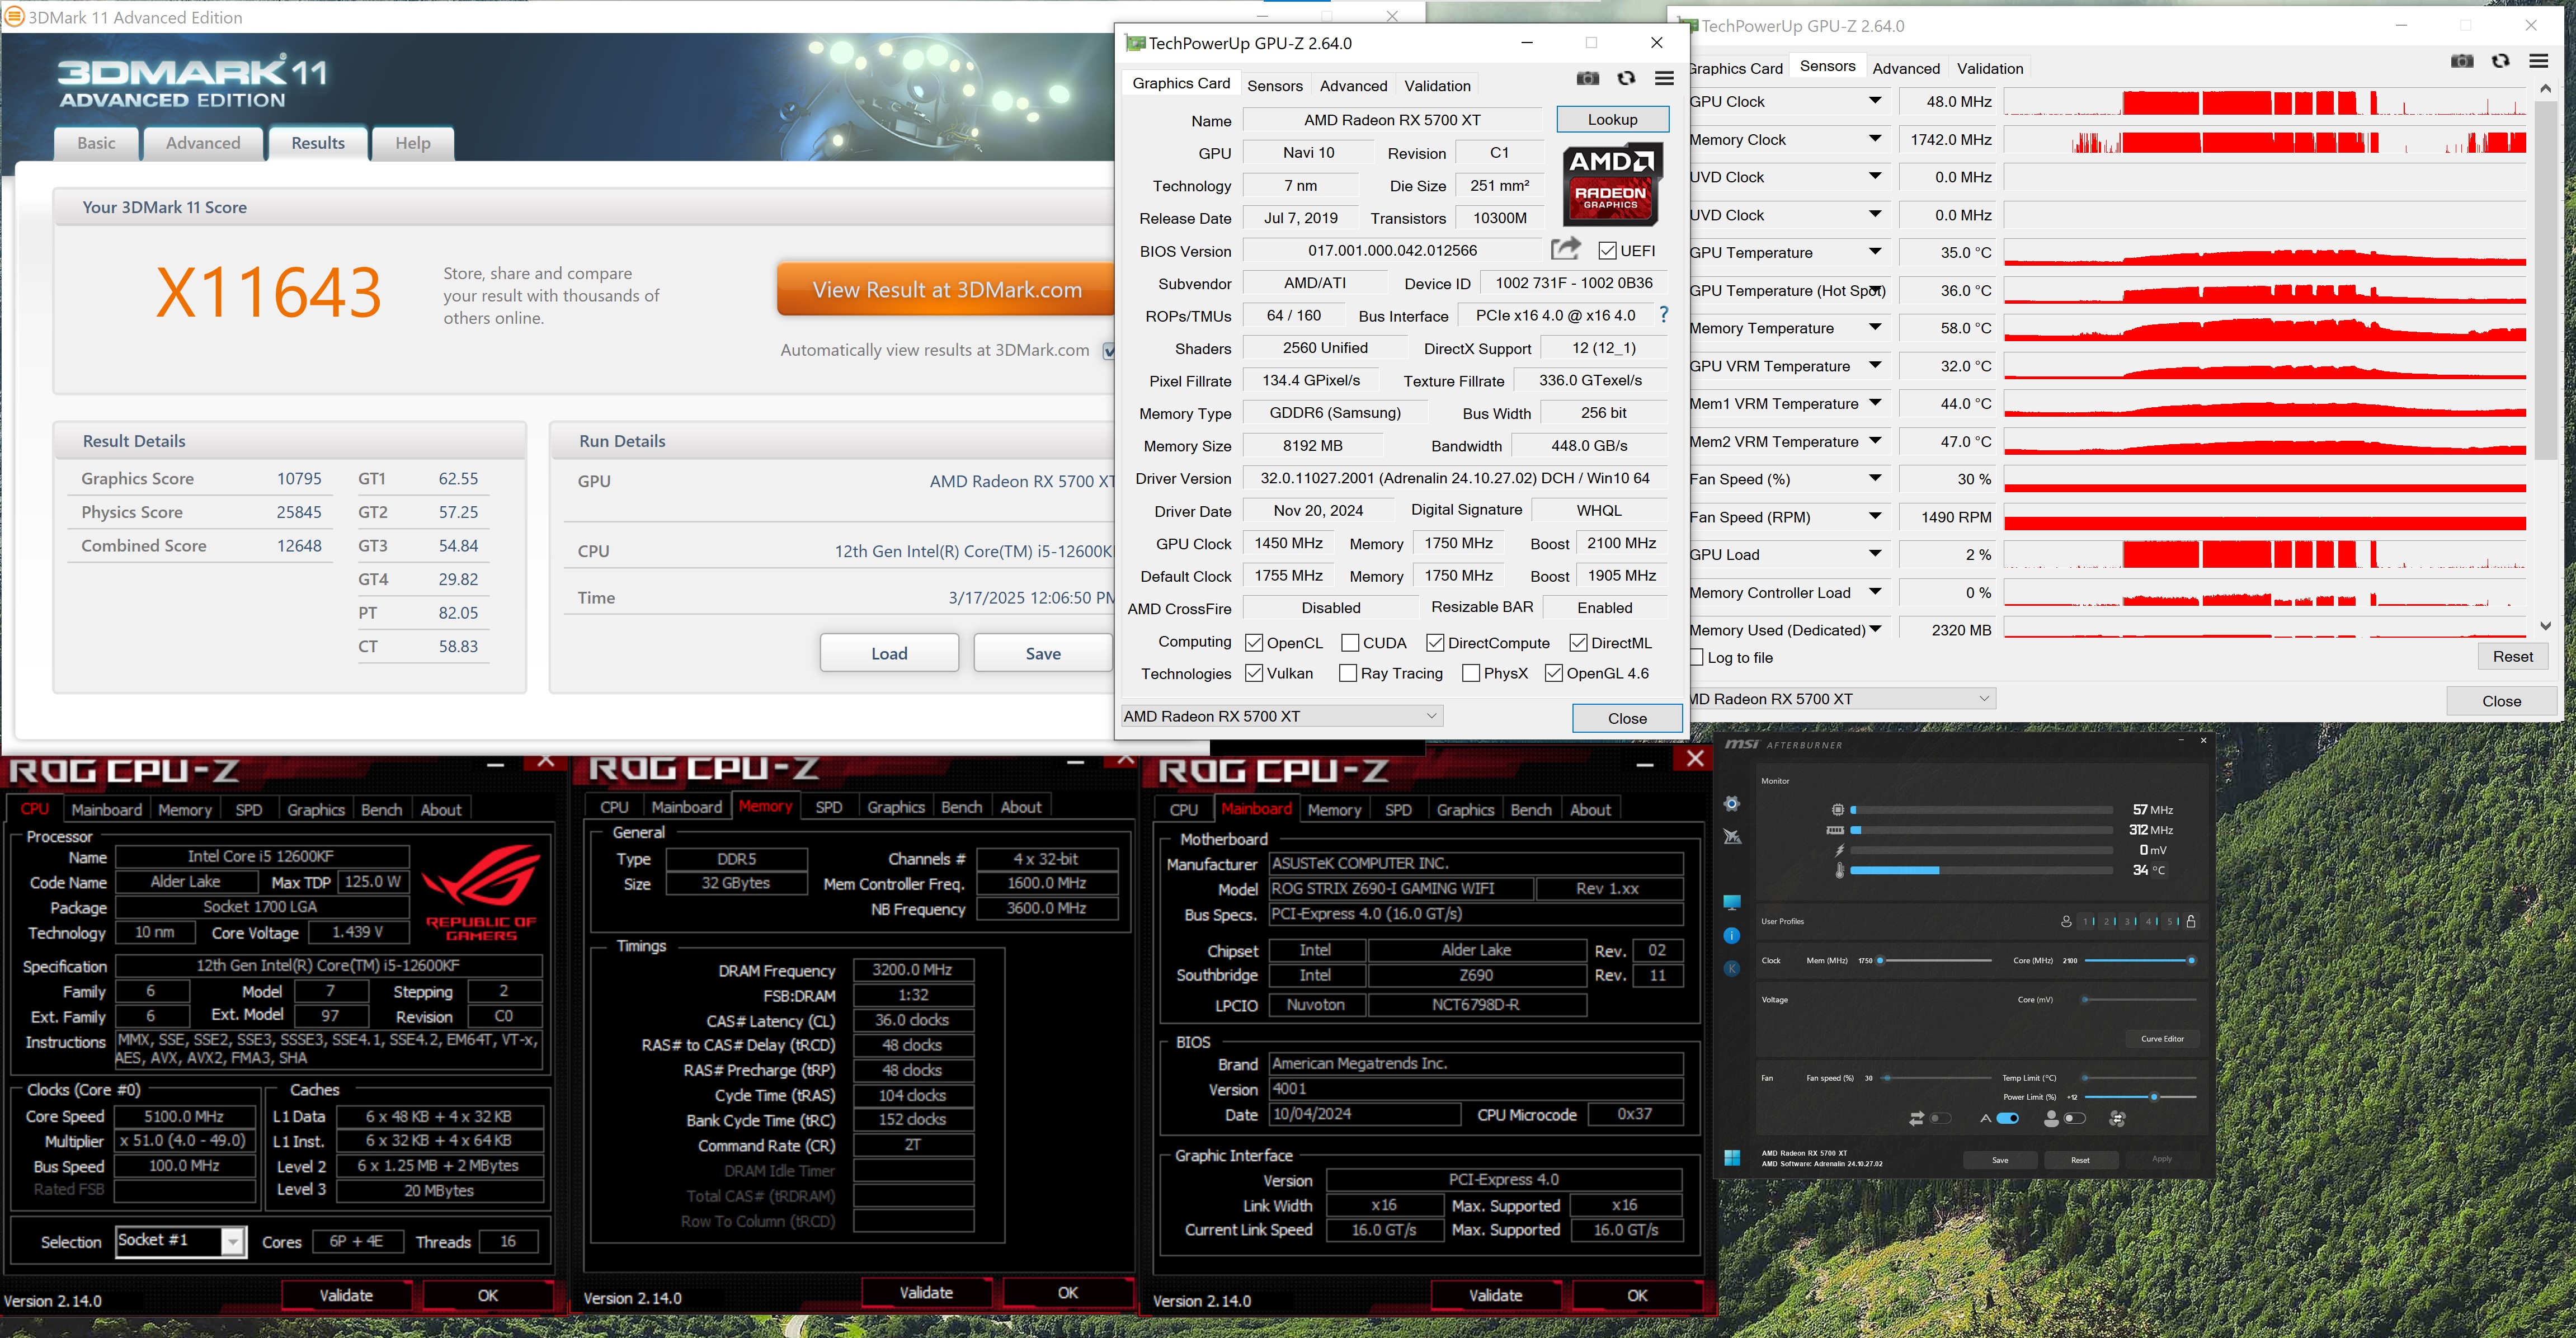
Task: Toggle the OpenCL checkbox in GPU-Z
Action: pos(1254,642)
